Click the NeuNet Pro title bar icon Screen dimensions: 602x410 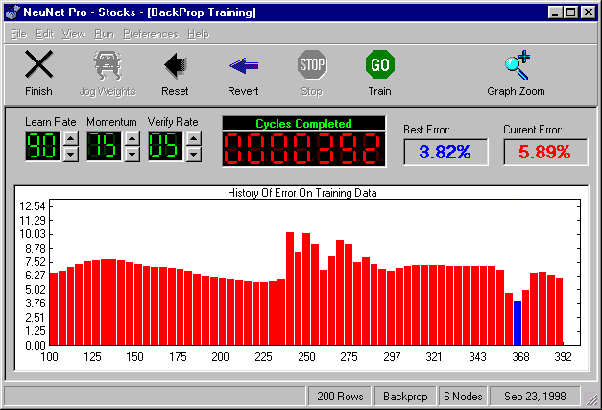pos(12,12)
